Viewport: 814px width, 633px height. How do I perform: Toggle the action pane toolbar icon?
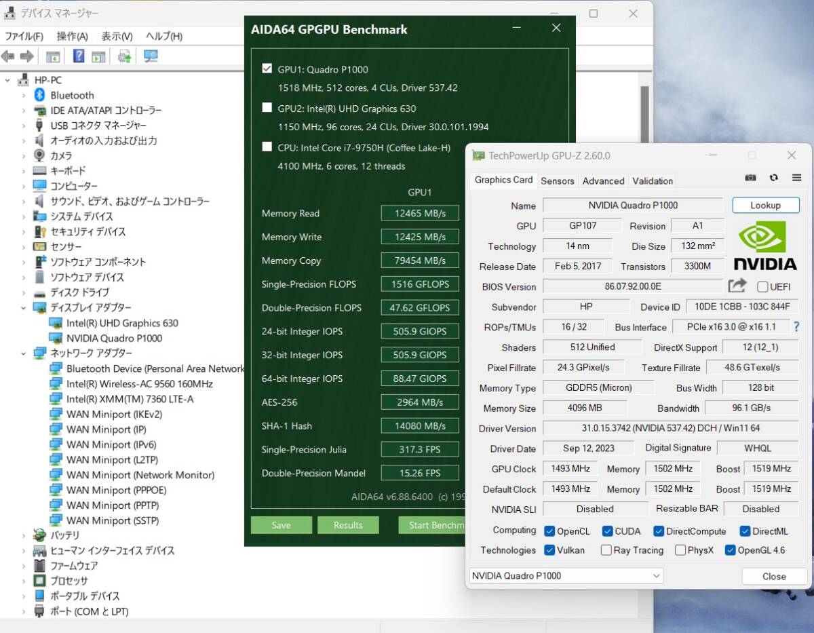99,56
